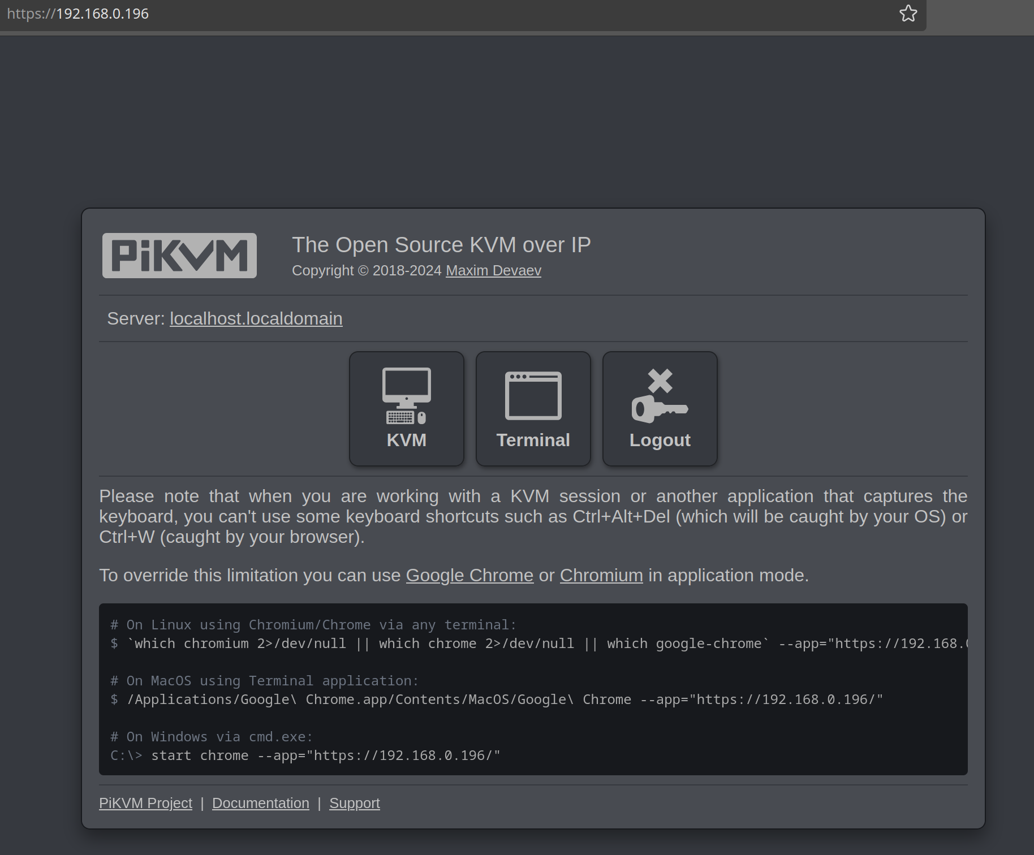Viewport: 1034px width, 855px height.
Task: Bookmark page with the star icon
Action: click(x=908, y=14)
